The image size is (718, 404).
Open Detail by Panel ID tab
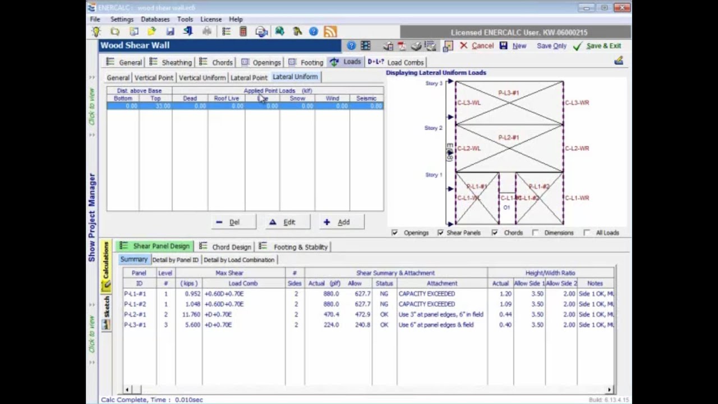[x=175, y=260]
